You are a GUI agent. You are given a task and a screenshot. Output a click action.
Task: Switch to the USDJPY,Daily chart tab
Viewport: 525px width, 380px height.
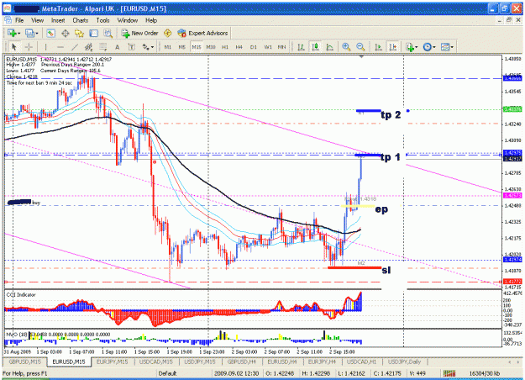(x=404, y=362)
